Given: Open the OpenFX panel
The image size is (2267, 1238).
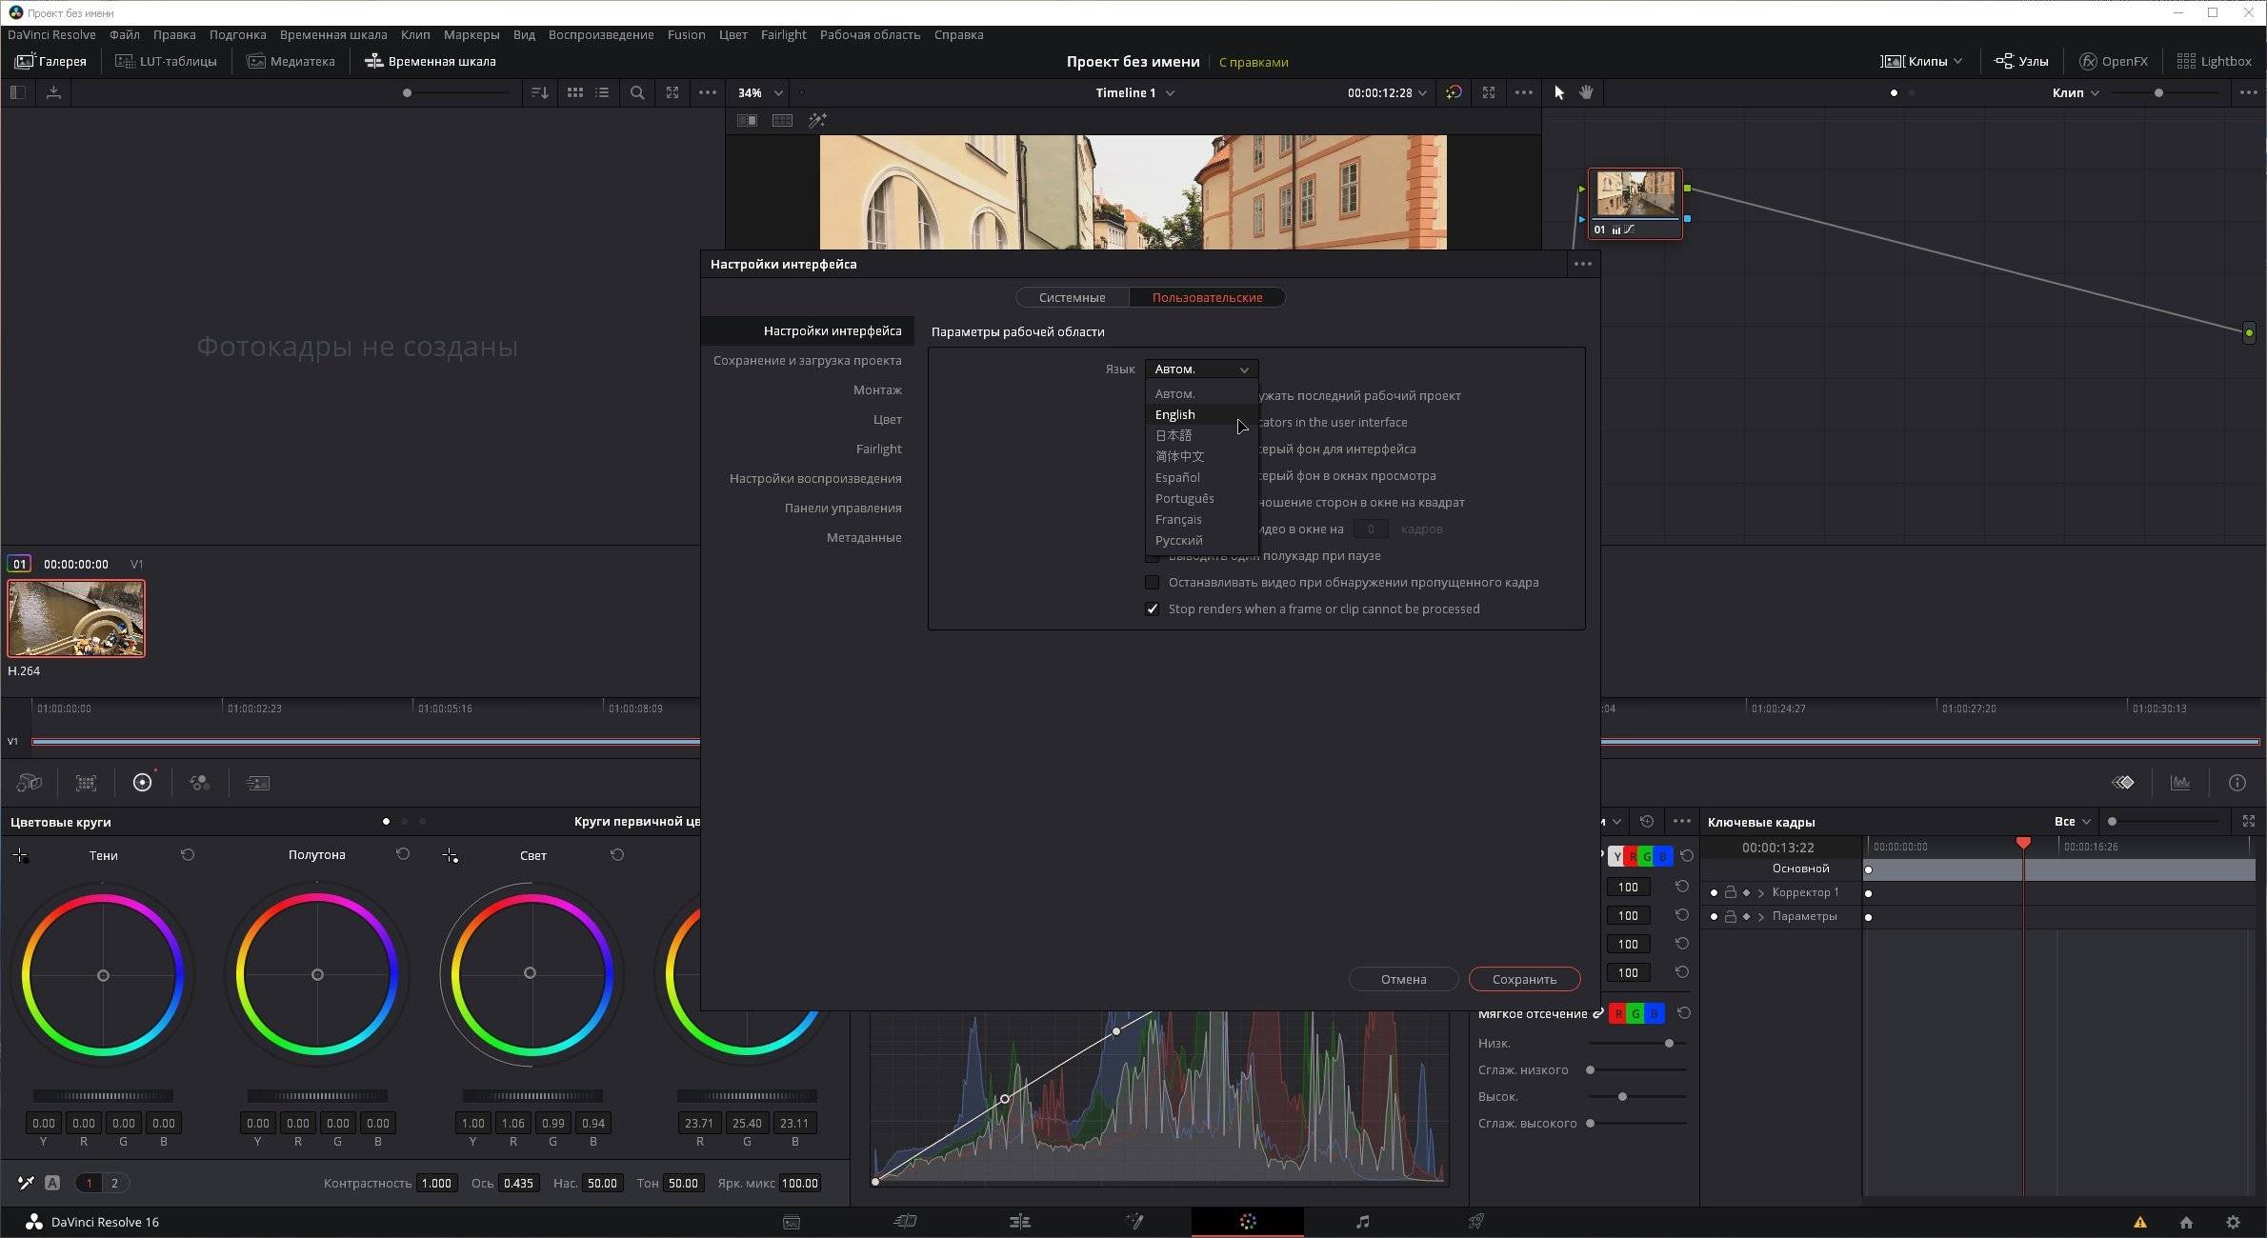Looking at the screenshot, I should [2113, 61].
